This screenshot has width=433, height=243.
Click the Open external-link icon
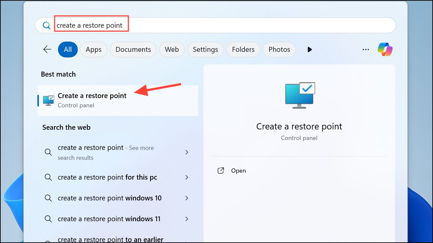(x=221, y=171)
